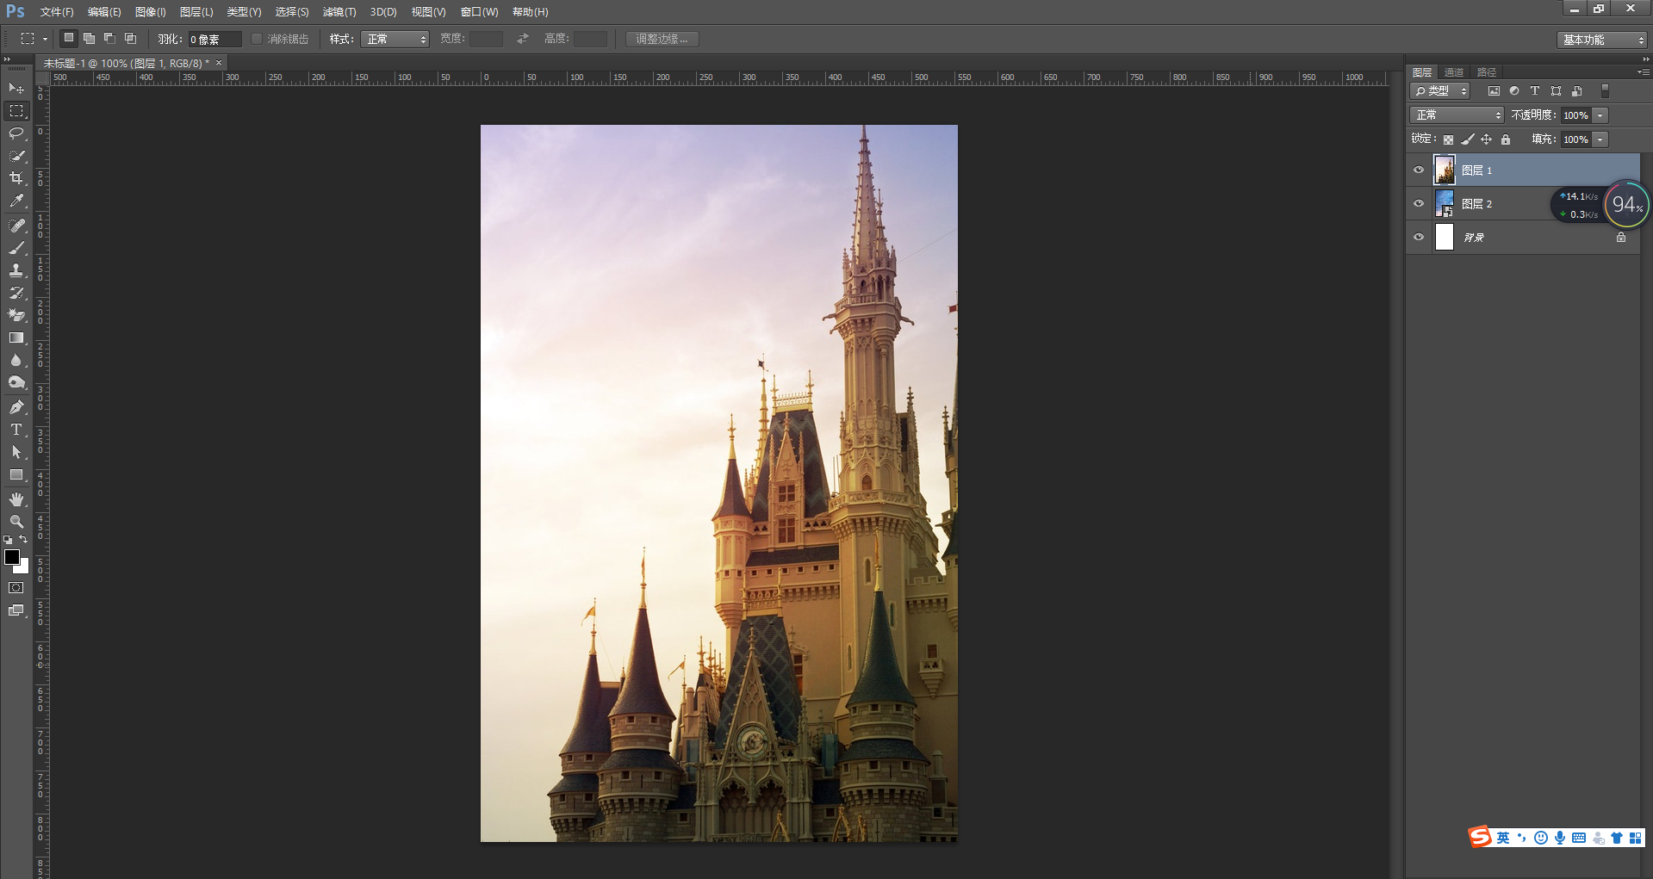Image resolution: width=1653 pixels, height=879 pixels.
Task: Filter layers by adjustment layers icon
Action: coord(1514,90)
